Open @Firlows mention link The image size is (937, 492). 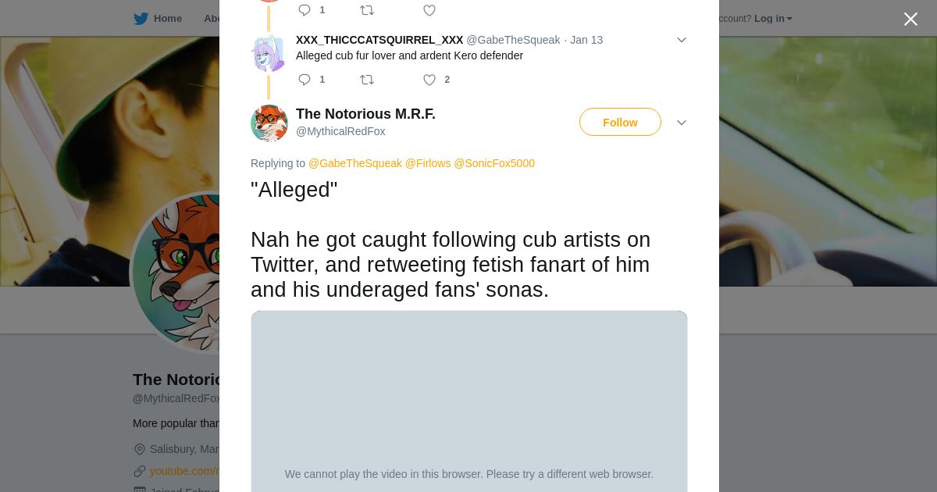pyautogui.click(x=427, y=163)
